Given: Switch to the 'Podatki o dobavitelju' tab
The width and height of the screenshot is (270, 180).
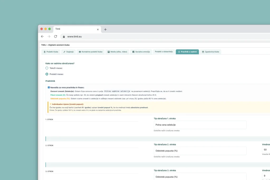Looking at the screenshot, I should click(164, 52).
